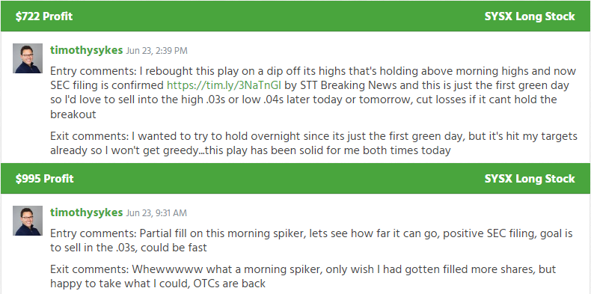Click the $995 Profit header label

44,179
